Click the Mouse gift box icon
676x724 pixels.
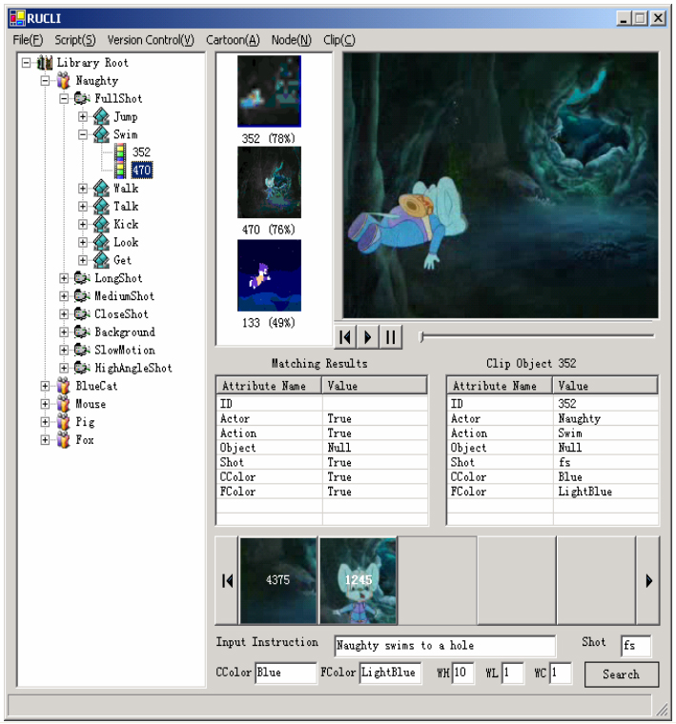pyautogui.click(x=64, y=404)
